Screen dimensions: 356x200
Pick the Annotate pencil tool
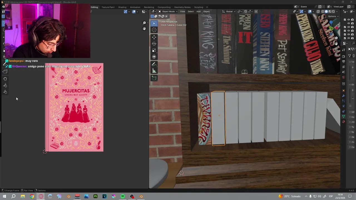[154, 64]
